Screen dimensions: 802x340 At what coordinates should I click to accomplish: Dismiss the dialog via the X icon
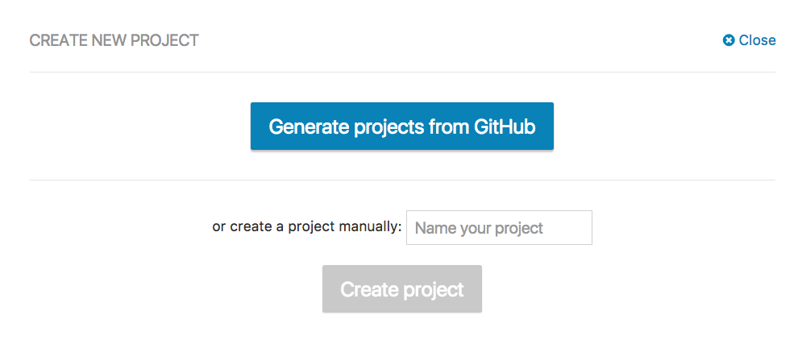point(729,40)
